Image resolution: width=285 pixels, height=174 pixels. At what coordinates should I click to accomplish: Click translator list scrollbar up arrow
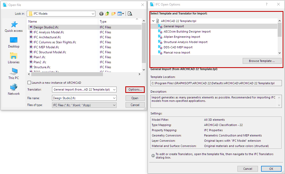(279, 21)
